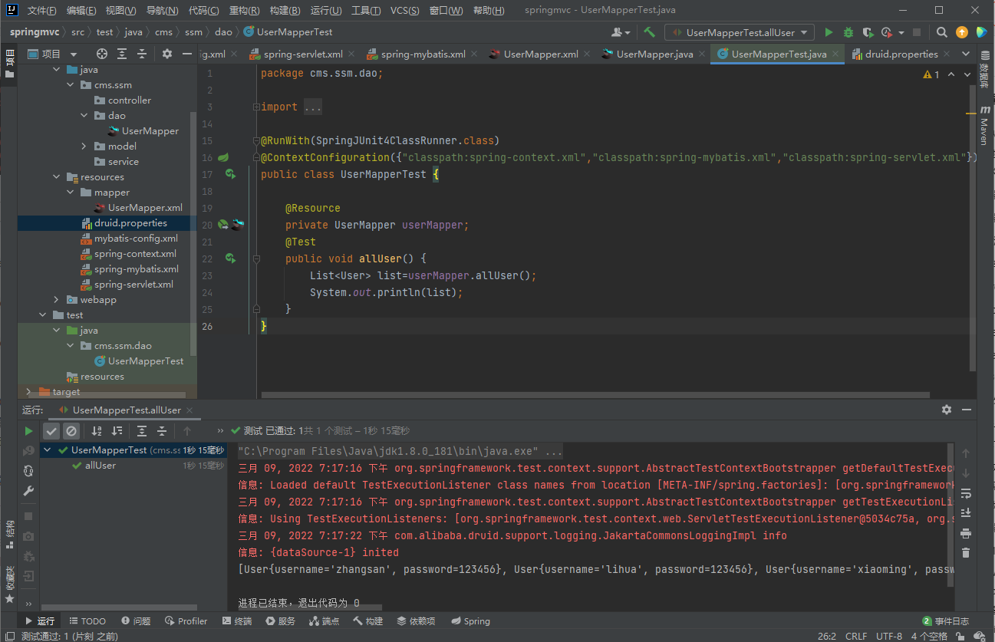
Task: Switch to UserMapper.xml editor tab
Action: pyautogui.click(x=541, y=54)
